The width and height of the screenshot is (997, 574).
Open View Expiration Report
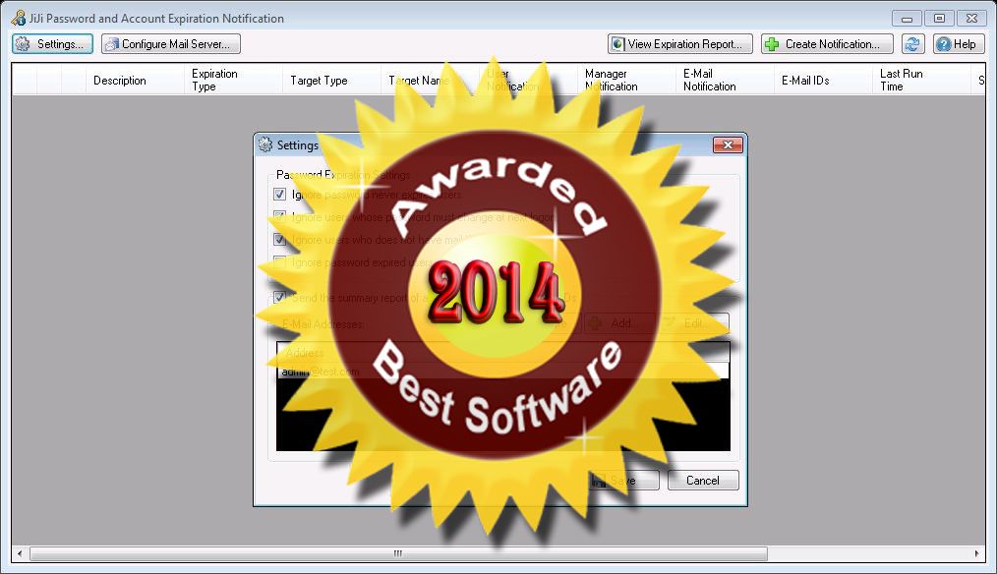point(679,44)
